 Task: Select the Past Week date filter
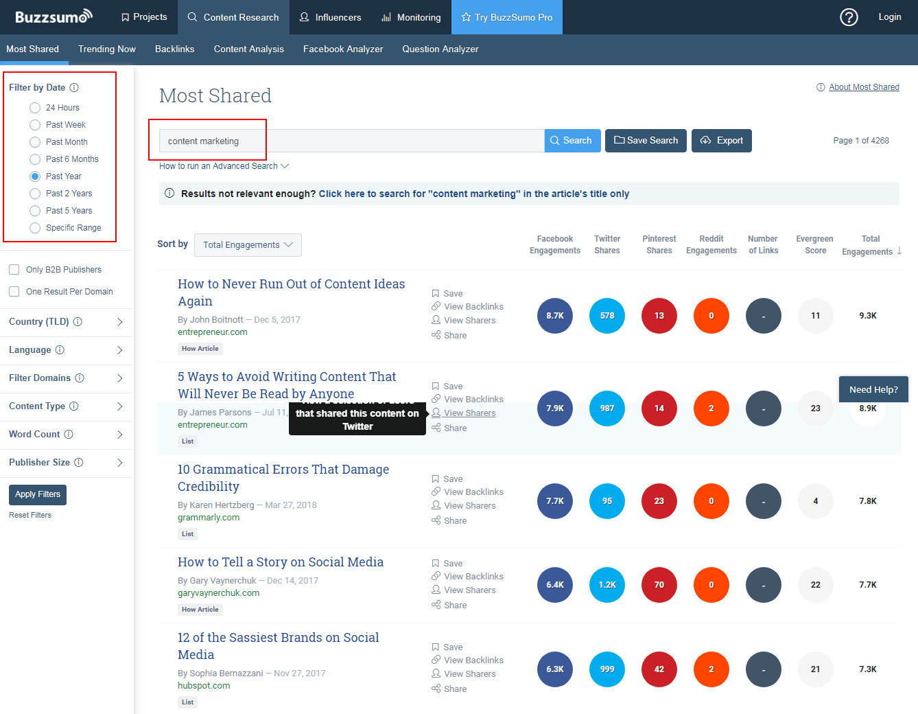35,125
